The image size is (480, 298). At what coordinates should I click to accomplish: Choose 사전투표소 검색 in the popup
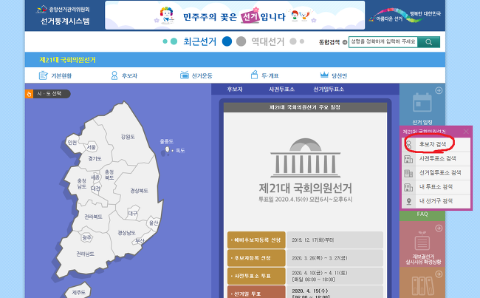pos(436,159)
